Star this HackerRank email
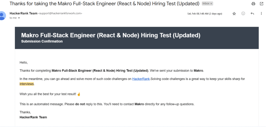 [234, 14]
